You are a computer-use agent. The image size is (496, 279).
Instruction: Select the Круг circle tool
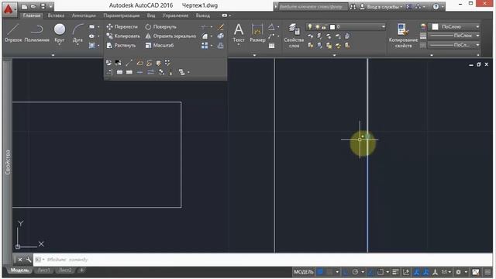pos(60,33)
